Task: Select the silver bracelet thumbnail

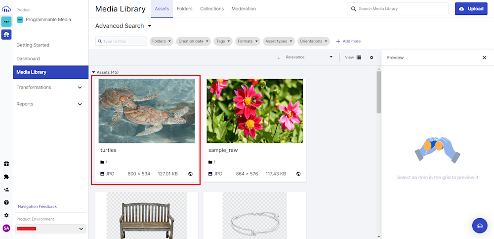Action: point(255,215)
